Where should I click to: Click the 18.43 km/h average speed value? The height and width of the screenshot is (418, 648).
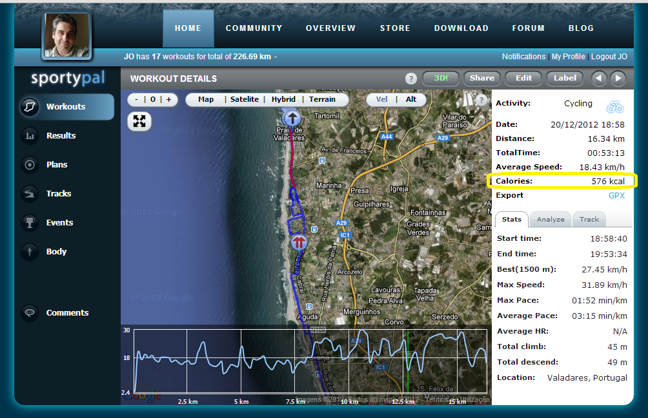pyautogui.click(x=602, y=167)
